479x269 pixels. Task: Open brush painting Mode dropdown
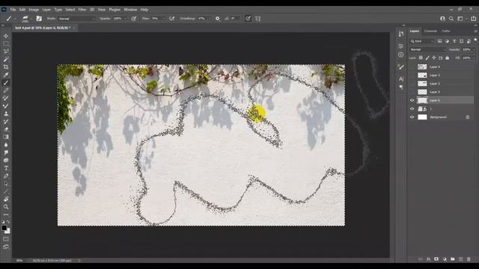click(x=76, y=19)
